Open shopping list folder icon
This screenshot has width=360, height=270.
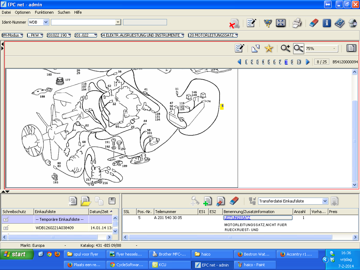(86, 201)
